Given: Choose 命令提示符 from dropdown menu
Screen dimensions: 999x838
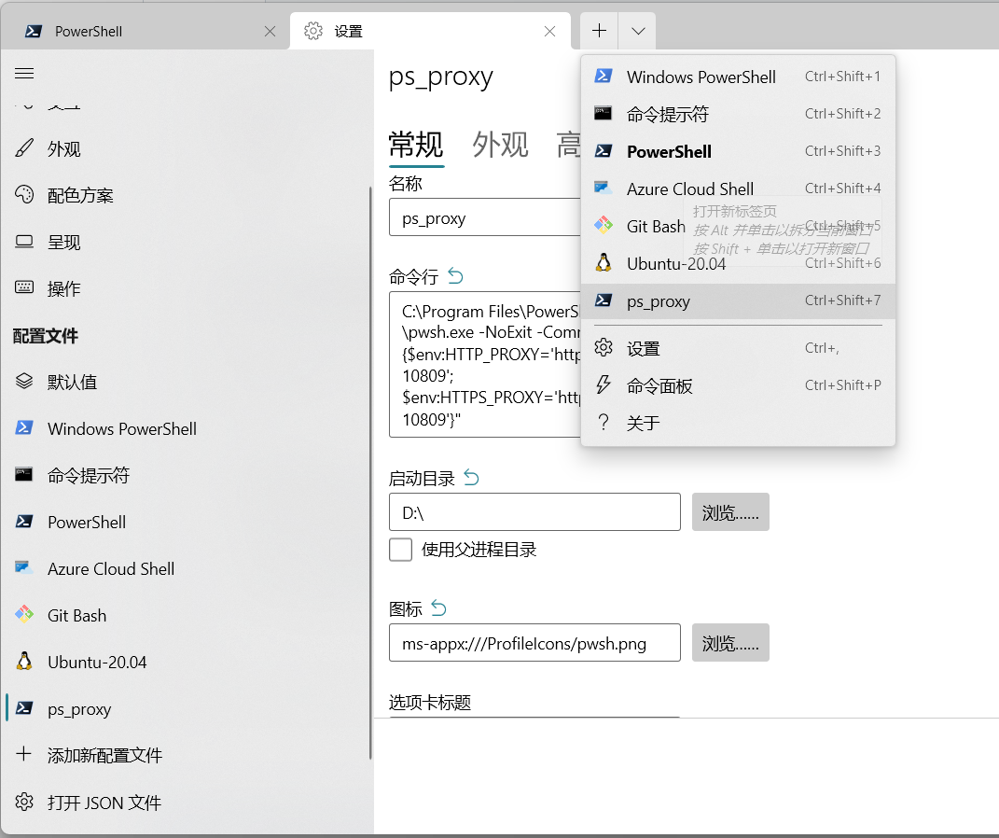Looking at the screenshot, I should [x=738, y=114].
